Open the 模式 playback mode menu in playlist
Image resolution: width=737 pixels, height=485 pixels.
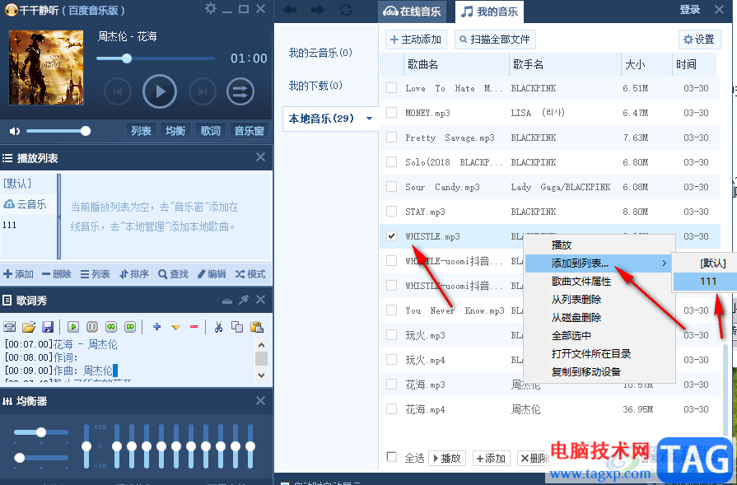tap(250, 274)
